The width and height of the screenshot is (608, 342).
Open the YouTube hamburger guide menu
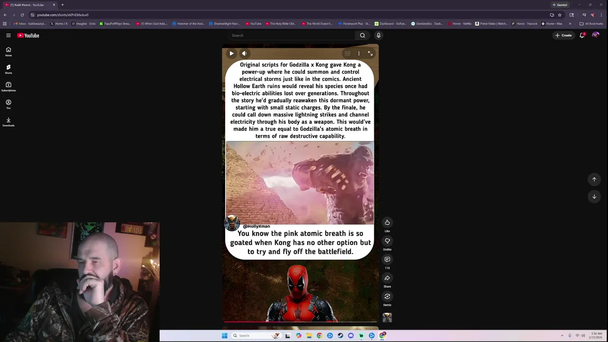(x=8, y=35)
